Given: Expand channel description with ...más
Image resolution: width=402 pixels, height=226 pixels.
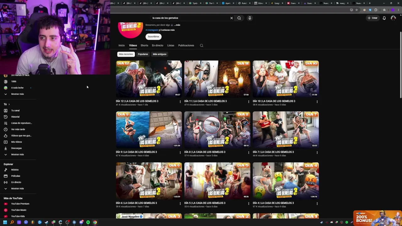Looking at the screenshot, I should (x=177, y=25).
